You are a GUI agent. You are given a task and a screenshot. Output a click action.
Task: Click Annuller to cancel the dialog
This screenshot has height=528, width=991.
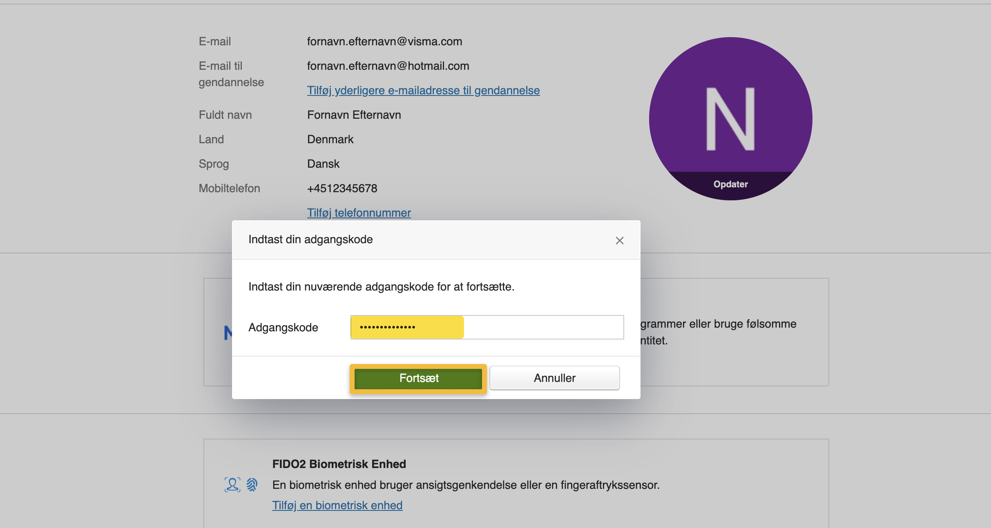[x=554, y=378]
